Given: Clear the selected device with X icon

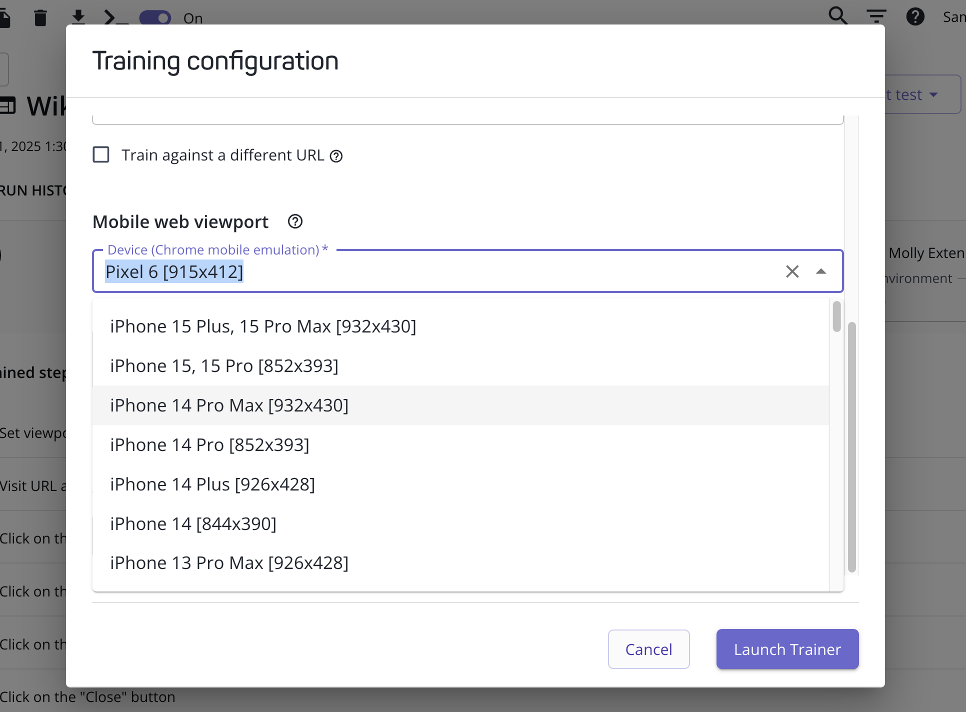Looking at the screenshot, I should coord(792,271).
